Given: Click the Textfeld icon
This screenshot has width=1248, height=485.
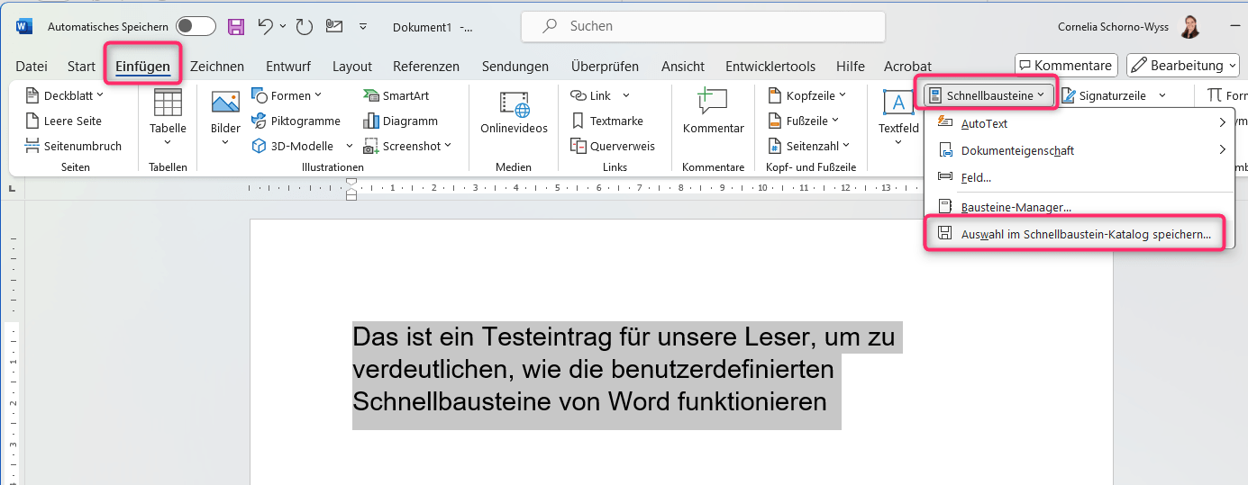Looking at the screenshot, I should (898, 103).
